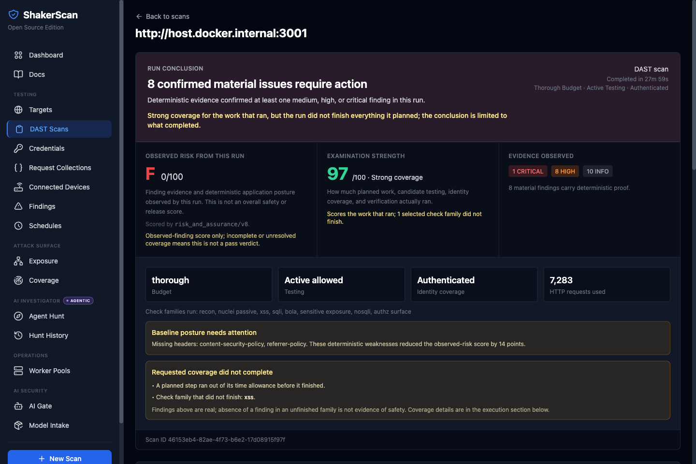696x464 pixels.
Task: Open Model Intake in the sidebar
Action: tap(59, 425)
